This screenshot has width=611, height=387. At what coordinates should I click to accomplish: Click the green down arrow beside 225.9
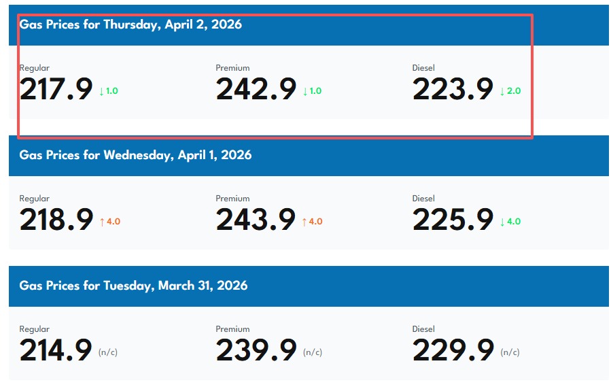click(x=502, y=222)
